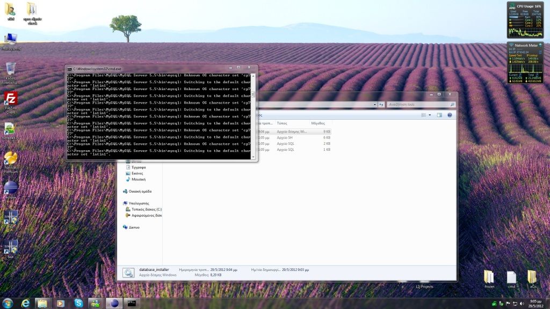The height and width of the screenshot is (309, 550).
Task: Click the Μέγεθος column header
Action: coord(319,123)
